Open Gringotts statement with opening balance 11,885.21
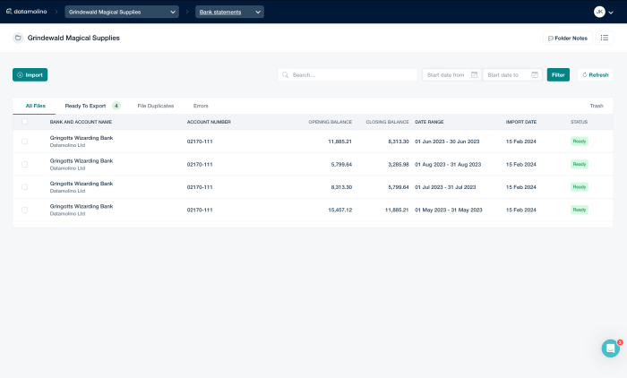 [313, 142]
